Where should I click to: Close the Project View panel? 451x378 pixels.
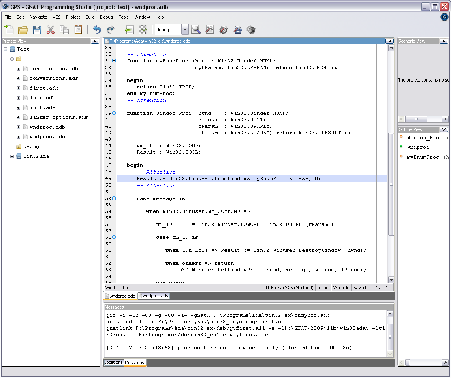[95, 41]
